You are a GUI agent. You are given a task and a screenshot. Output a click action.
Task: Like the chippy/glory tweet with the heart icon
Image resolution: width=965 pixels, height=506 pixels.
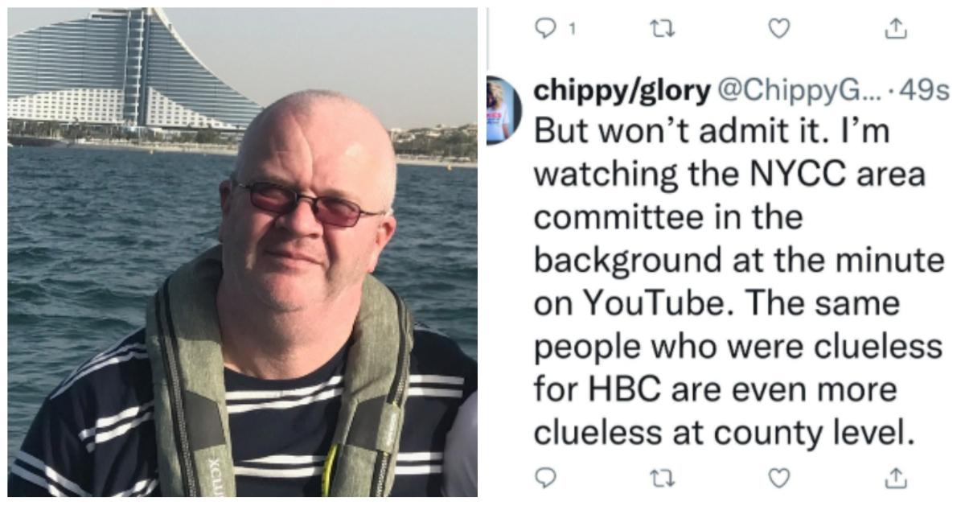[x=778, y=478]
